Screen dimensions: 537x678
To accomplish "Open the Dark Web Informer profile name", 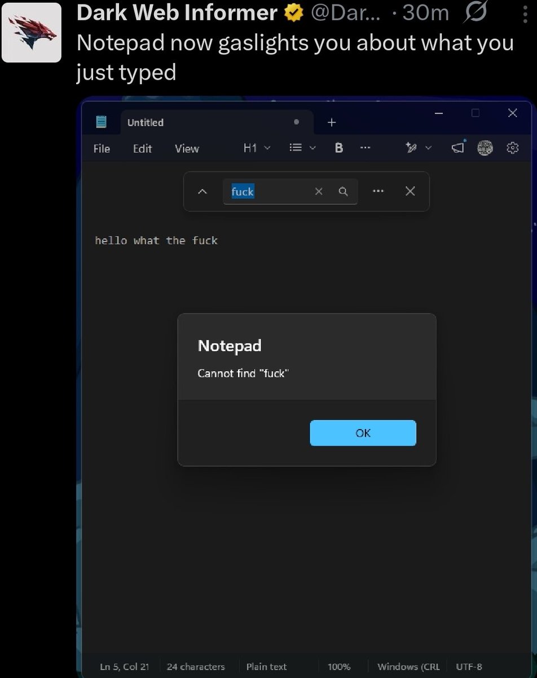I will click(177, 13).
